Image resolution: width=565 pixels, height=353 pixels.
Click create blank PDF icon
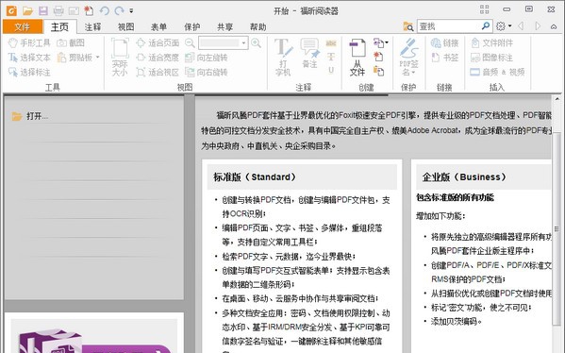(x=378, y=57)
